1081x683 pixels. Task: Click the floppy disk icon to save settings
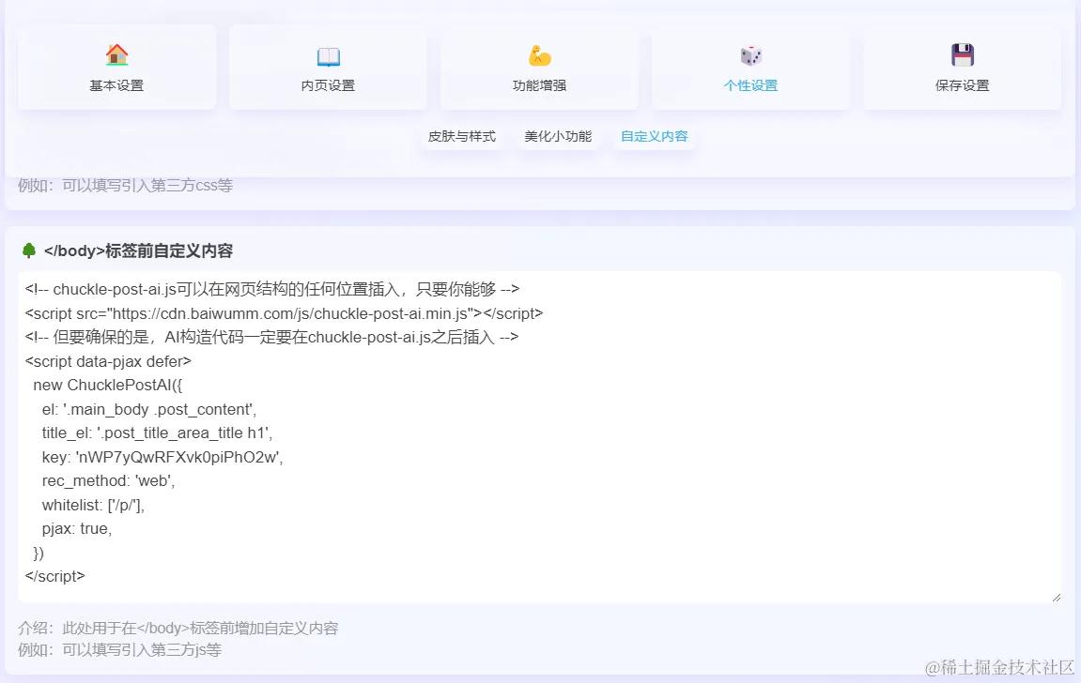point(961,55)
